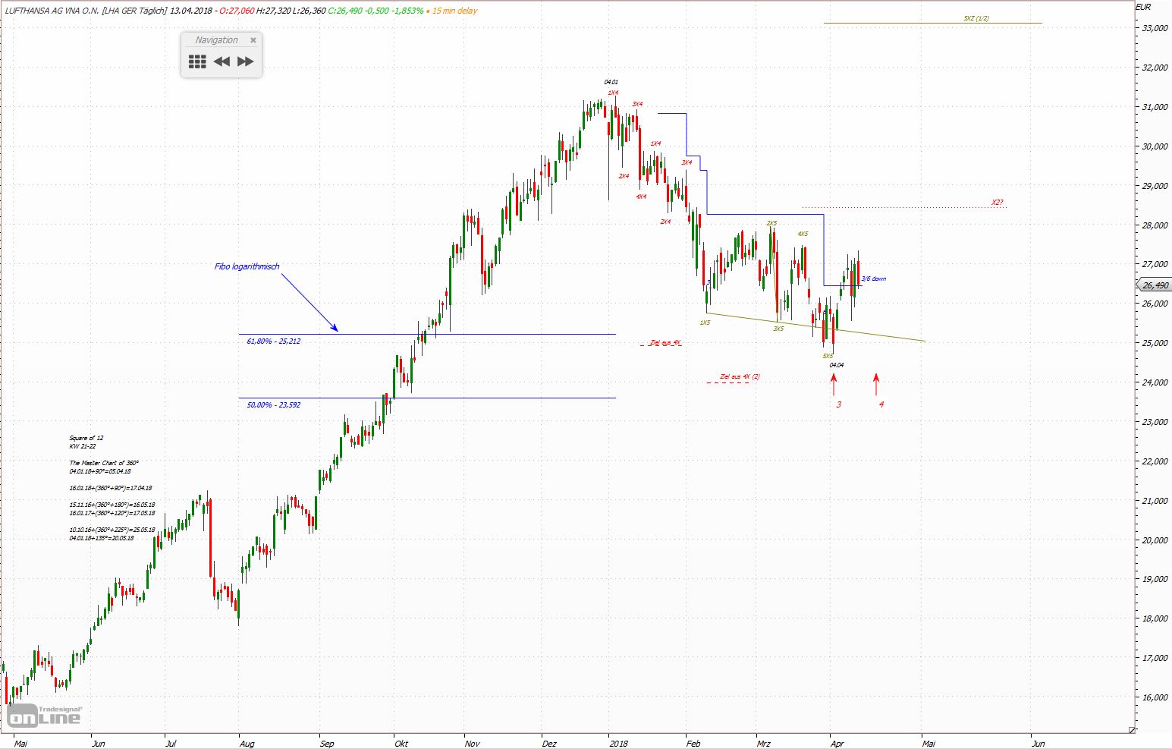Click the 33,000 price axis label
1172x749 pixels.
1155,28
